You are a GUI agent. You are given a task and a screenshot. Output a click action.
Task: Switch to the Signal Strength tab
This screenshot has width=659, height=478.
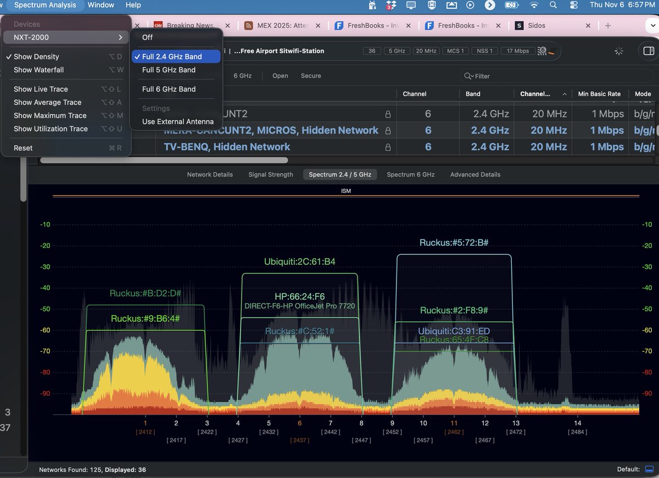(271, 174)
